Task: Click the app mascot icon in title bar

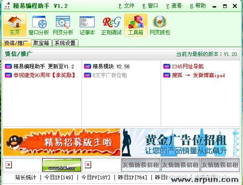Action: click(x=7, y=6)
